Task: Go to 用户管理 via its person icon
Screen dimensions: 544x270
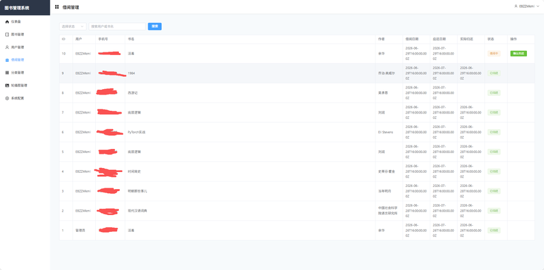Action: point(7,47)
